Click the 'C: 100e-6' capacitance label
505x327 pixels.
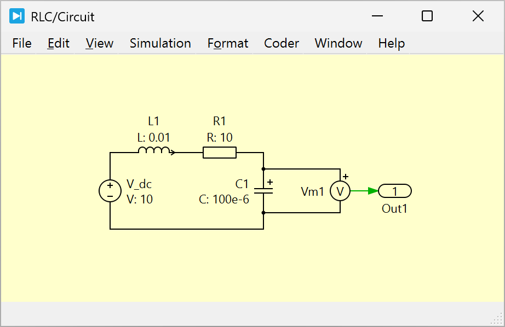click(224, 200)
